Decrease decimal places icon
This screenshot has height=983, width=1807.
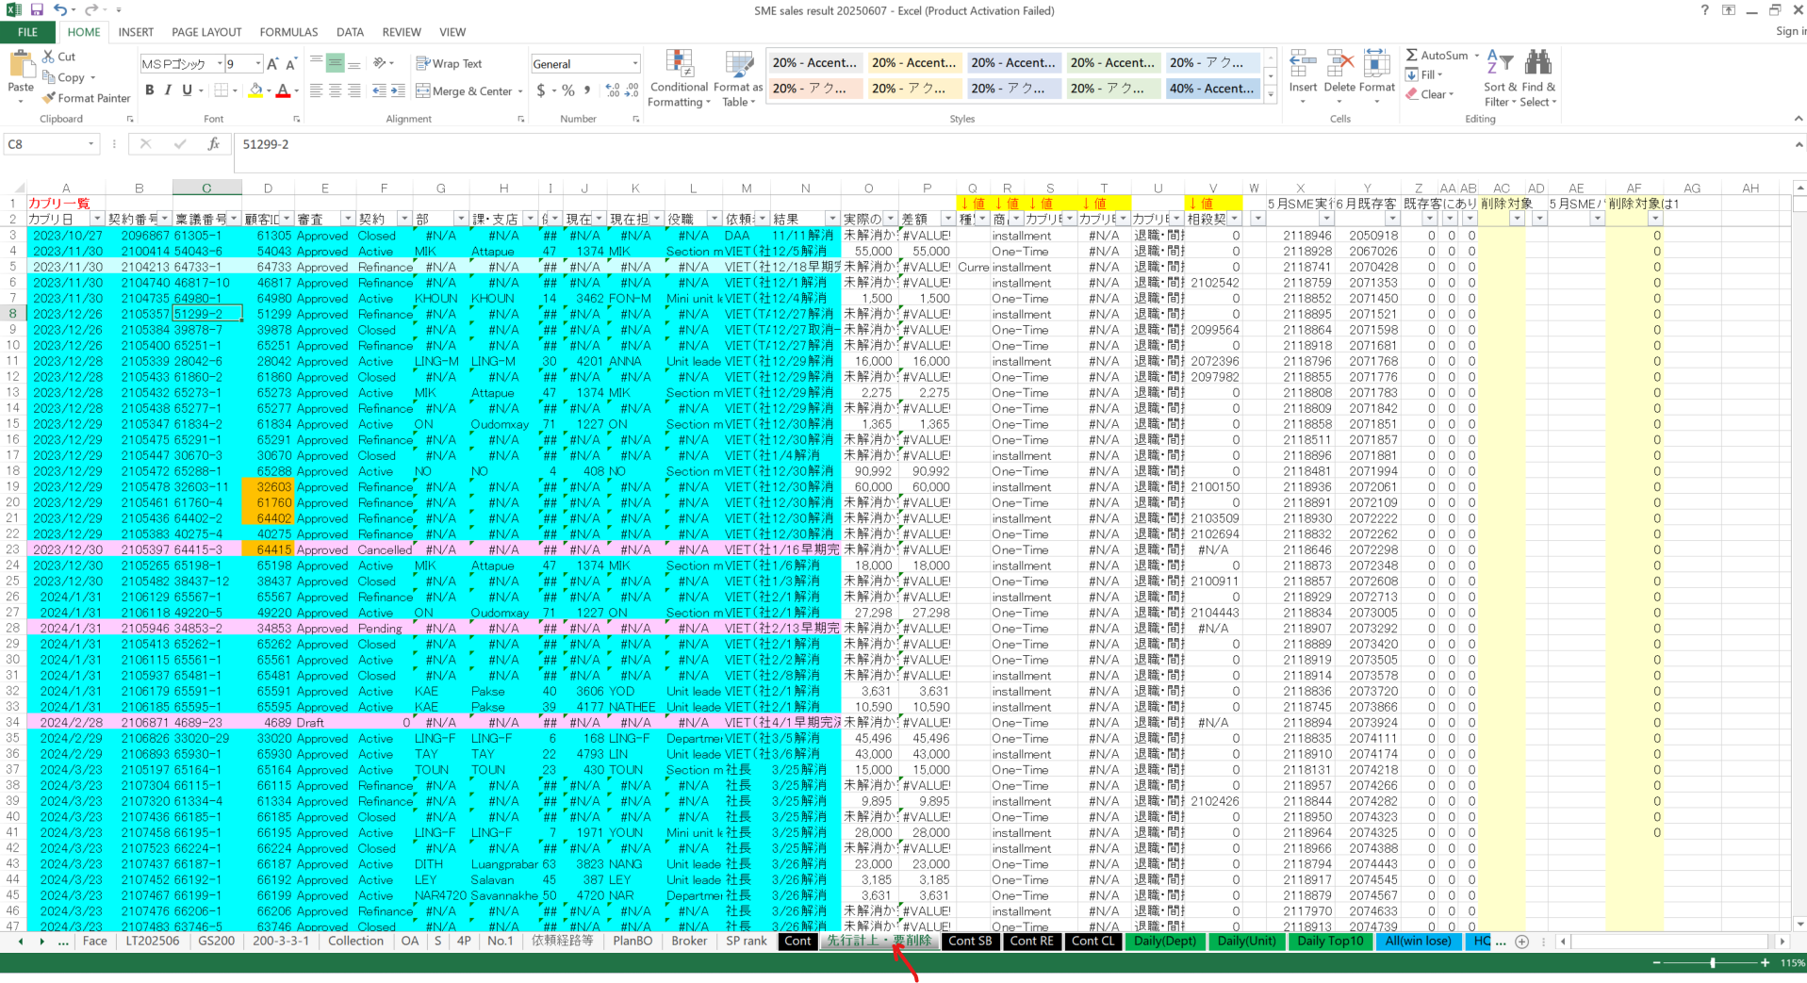pos(632,90)
